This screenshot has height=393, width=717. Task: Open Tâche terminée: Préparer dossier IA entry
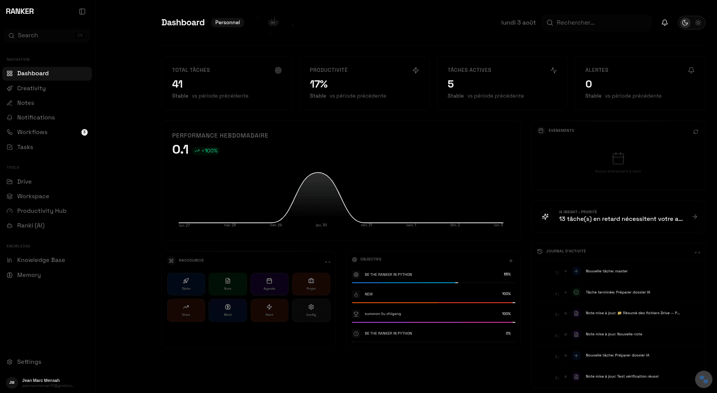tap(618, 292)
